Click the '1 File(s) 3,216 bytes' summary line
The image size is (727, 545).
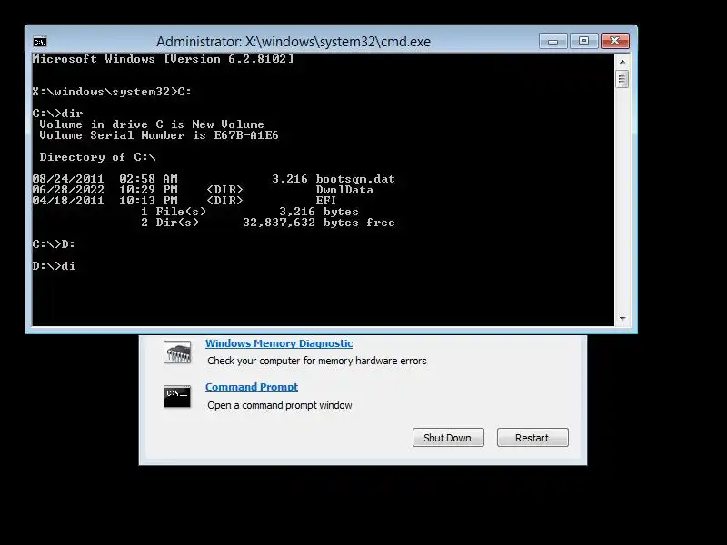coord(249,212)
